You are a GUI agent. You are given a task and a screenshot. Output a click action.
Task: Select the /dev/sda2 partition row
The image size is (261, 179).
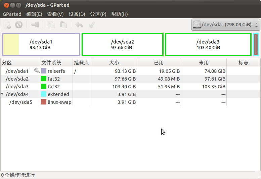point(130,79)
